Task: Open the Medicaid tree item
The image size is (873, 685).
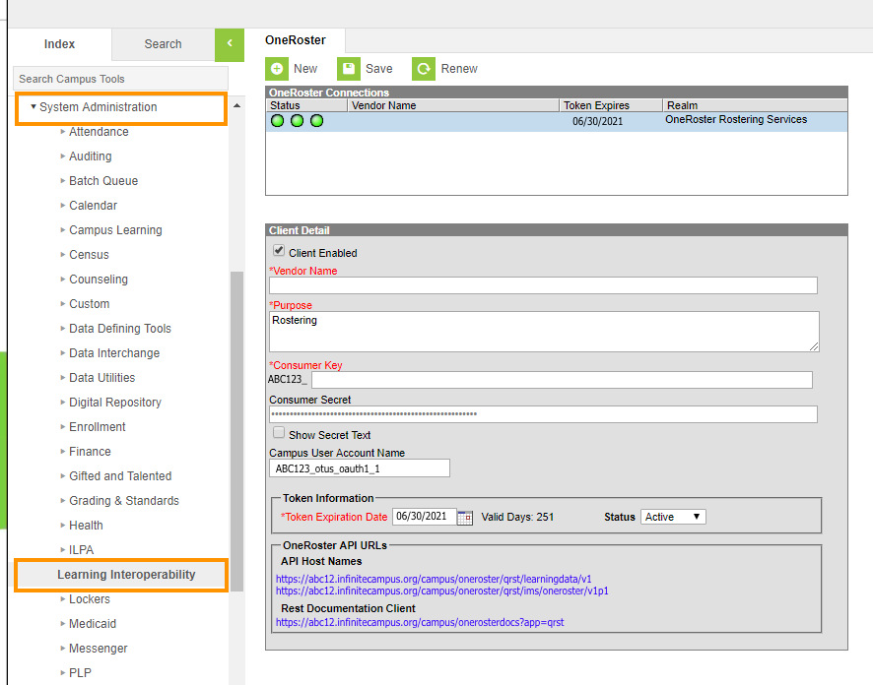Action: [93, 624]
